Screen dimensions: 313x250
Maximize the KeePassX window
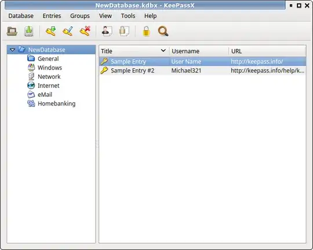[x=299, y=5]
